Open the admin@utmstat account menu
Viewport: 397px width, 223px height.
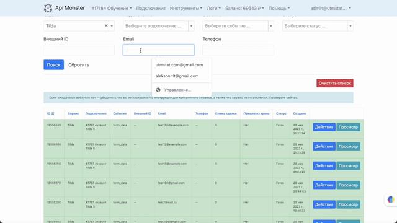(331, 8)
